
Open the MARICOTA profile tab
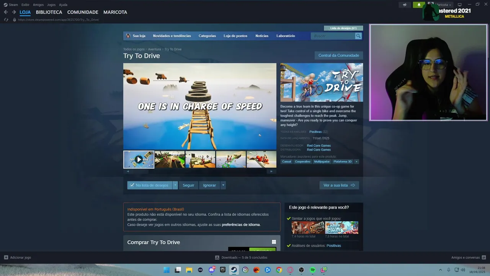(x=115, y=12)
